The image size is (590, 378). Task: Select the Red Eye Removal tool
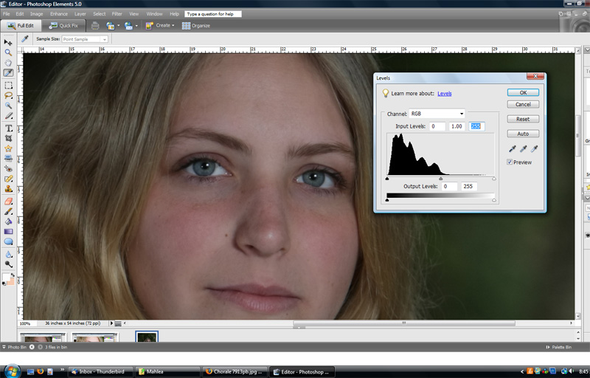tap(8, 168)
